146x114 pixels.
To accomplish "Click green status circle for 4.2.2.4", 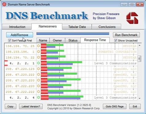I will click(39, 97).
